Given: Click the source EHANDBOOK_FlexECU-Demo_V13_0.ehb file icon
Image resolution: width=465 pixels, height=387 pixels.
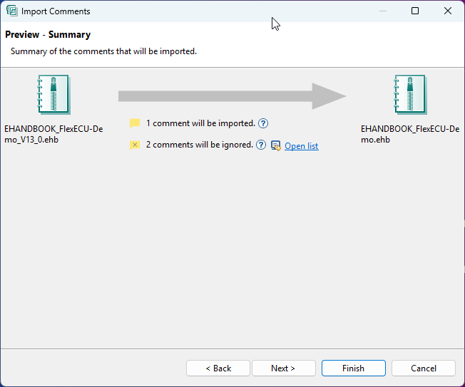Looking at the screenshot, I should pyautogui.click(x=53, y=95).
